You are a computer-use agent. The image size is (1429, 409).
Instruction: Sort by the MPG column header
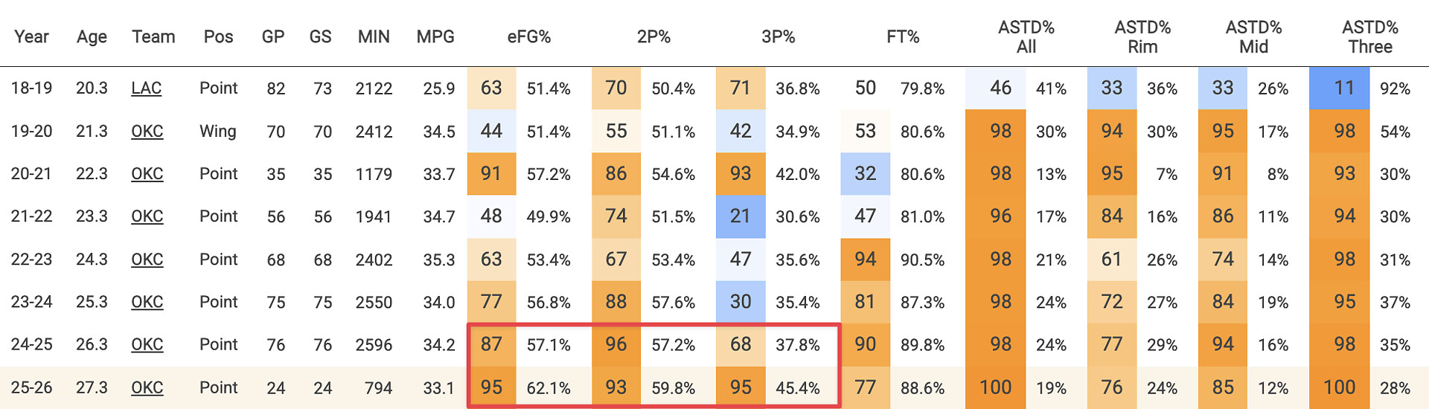[435, 37]
